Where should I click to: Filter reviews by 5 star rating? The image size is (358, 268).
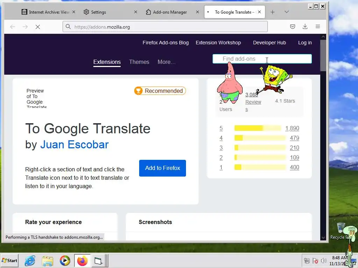(x=221, y=128)
